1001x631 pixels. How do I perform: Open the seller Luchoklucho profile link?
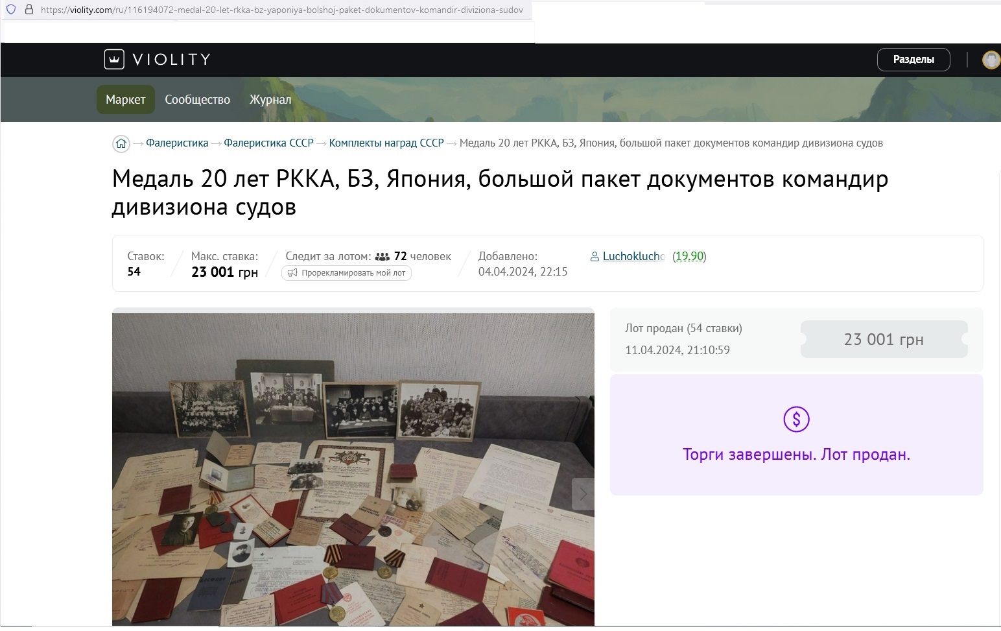click(634, 256)
